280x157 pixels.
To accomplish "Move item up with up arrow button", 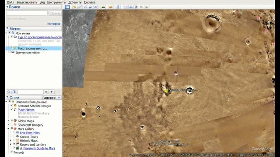I will (x=46, y=92).
